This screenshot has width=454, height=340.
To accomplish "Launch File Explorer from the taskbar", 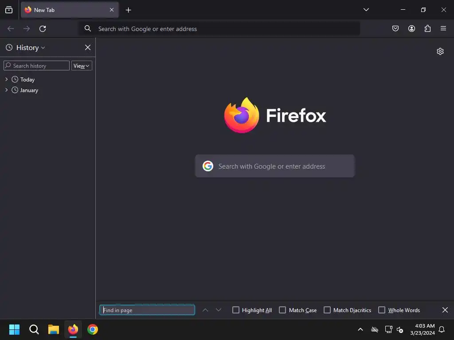I will (54, 329).
